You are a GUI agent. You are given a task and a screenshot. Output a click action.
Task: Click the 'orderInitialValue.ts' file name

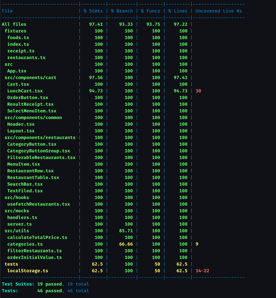point(34,257)
